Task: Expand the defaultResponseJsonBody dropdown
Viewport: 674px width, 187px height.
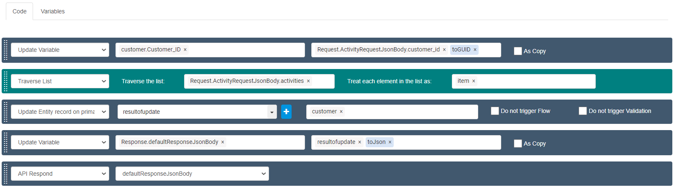Action: 192,174
